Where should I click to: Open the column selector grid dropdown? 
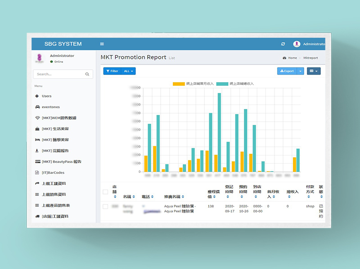[x=313, y=71]
